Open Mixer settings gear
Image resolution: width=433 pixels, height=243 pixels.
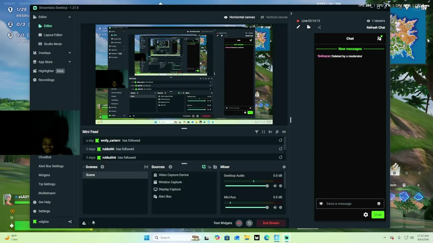click(x=284, y=167)
